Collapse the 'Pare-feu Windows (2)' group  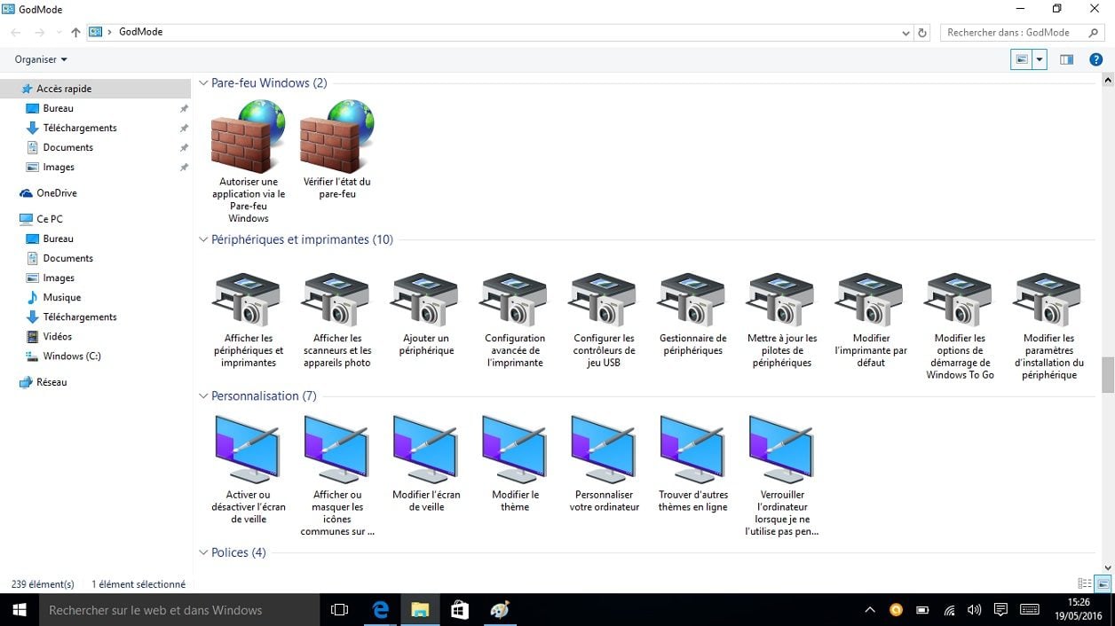(203, 83)
